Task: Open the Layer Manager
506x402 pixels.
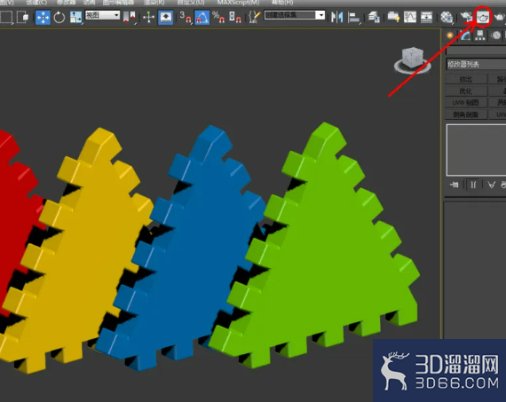Action: 374,17
